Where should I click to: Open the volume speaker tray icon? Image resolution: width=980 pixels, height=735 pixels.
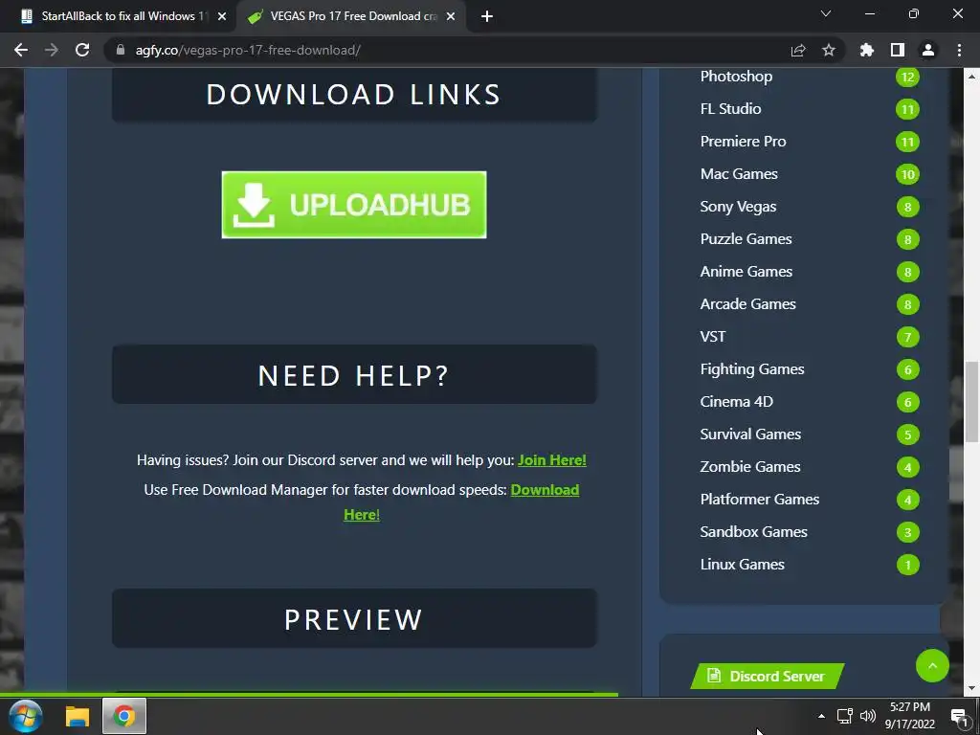coord(868,716)
